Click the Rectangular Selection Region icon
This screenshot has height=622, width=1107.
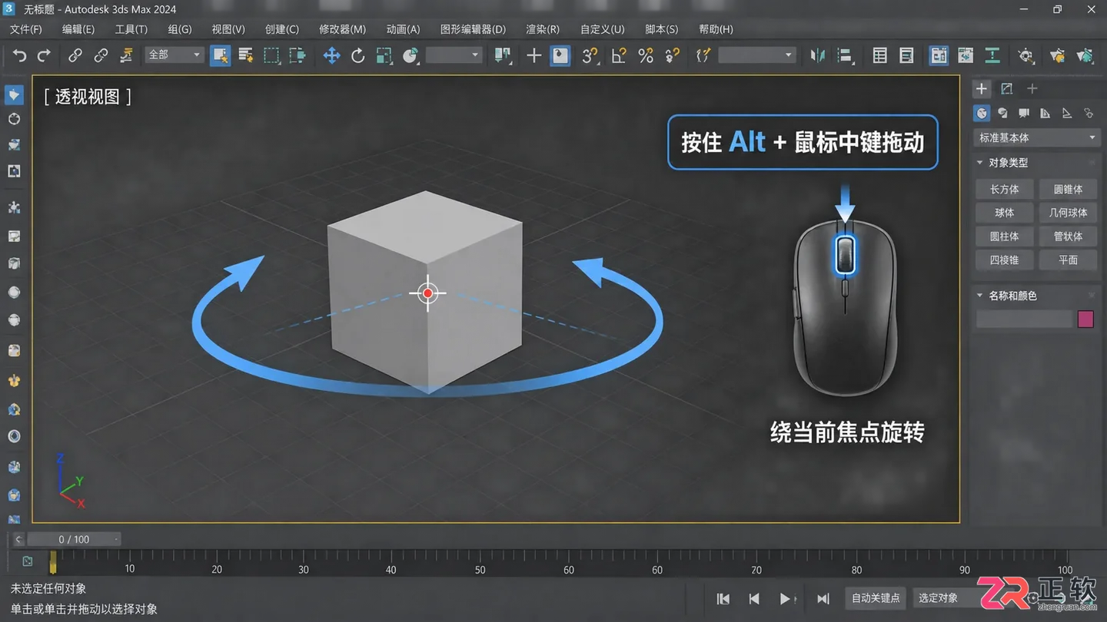(271, 55)
